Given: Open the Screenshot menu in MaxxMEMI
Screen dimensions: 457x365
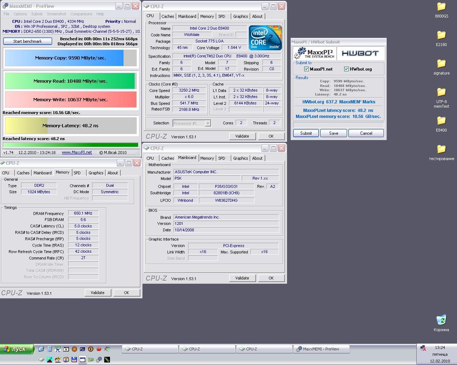Looking at the screenshot, I should [x=56, y=14].
